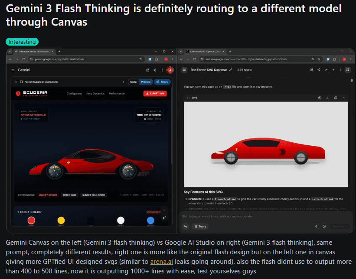This screenshot has height=279, width=356.
Task: Start a new chat with Gemini's compose icon
Action: (148, 70)
